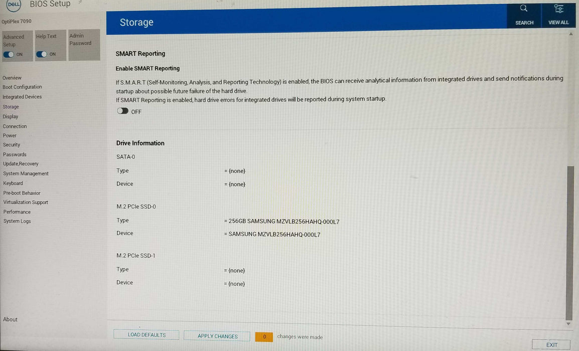Click the Drive Information heading
The image size is (579, 351).
(140, 143)
